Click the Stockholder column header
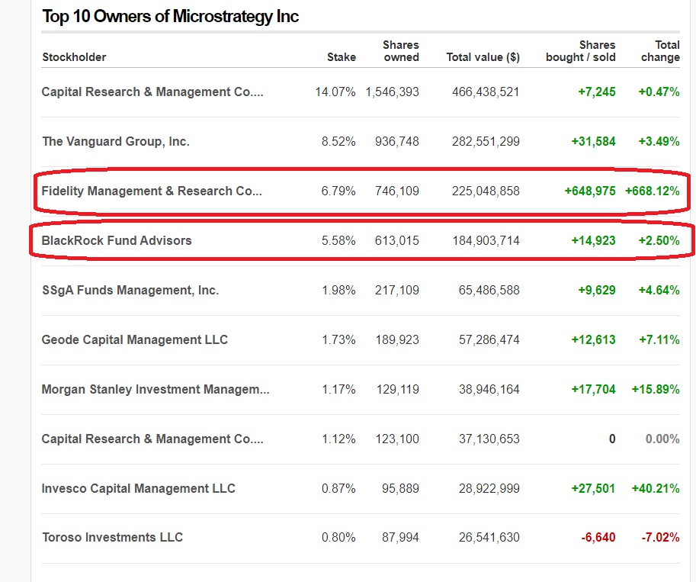Viewport: 696px width, 582px height. [75, 57]
